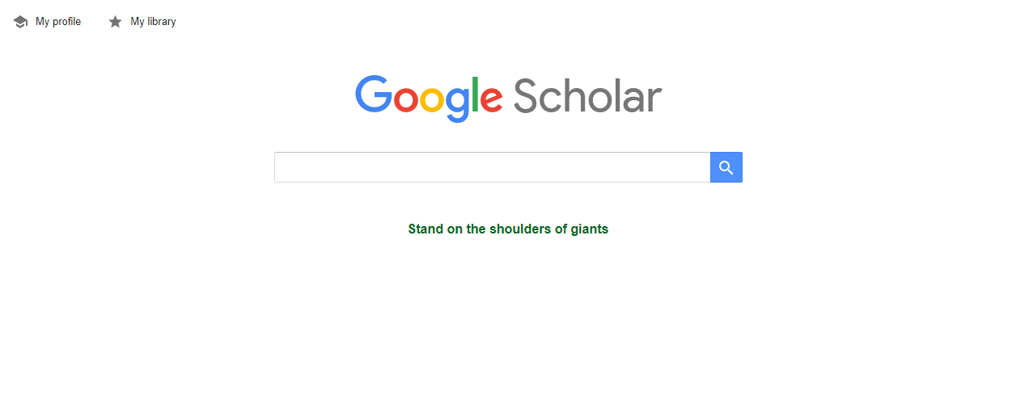
Task: Click the word Stand in the tagline
Action: coord(426,229)
